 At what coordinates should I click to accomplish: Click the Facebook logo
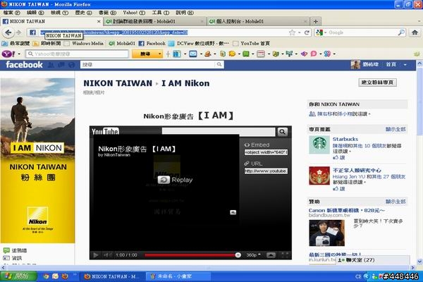pos(24,65)
